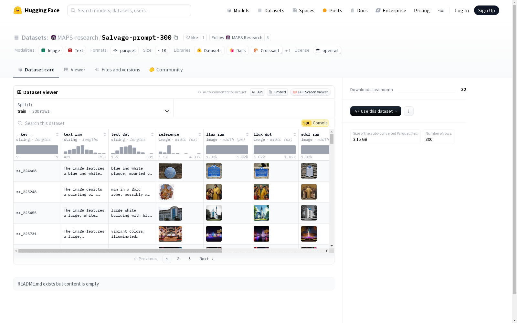The height and width of the screenshot is (323, 517).
Task: Click the horizontal scrollbar of the table
Action: click(120, 251)
